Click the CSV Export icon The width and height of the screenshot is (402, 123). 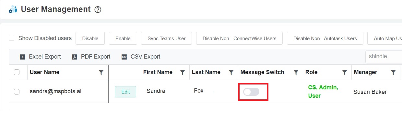coord(124,57)
